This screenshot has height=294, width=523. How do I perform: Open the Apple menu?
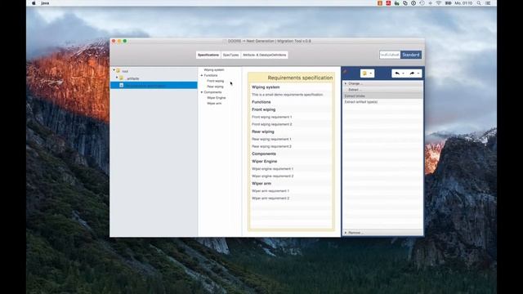34,3
